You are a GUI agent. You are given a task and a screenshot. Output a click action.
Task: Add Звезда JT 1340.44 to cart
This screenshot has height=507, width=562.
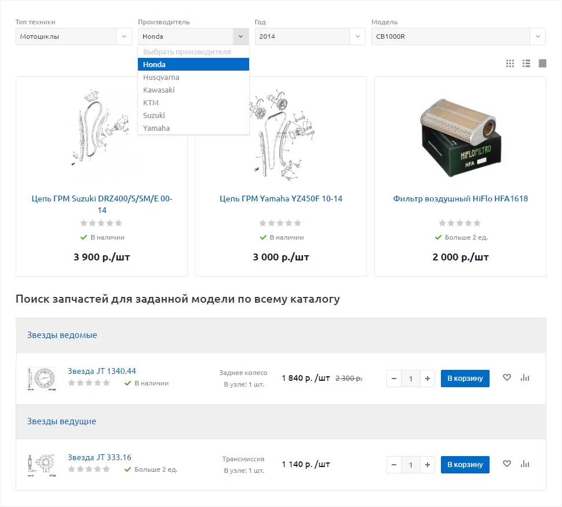[x=465, y=379]
